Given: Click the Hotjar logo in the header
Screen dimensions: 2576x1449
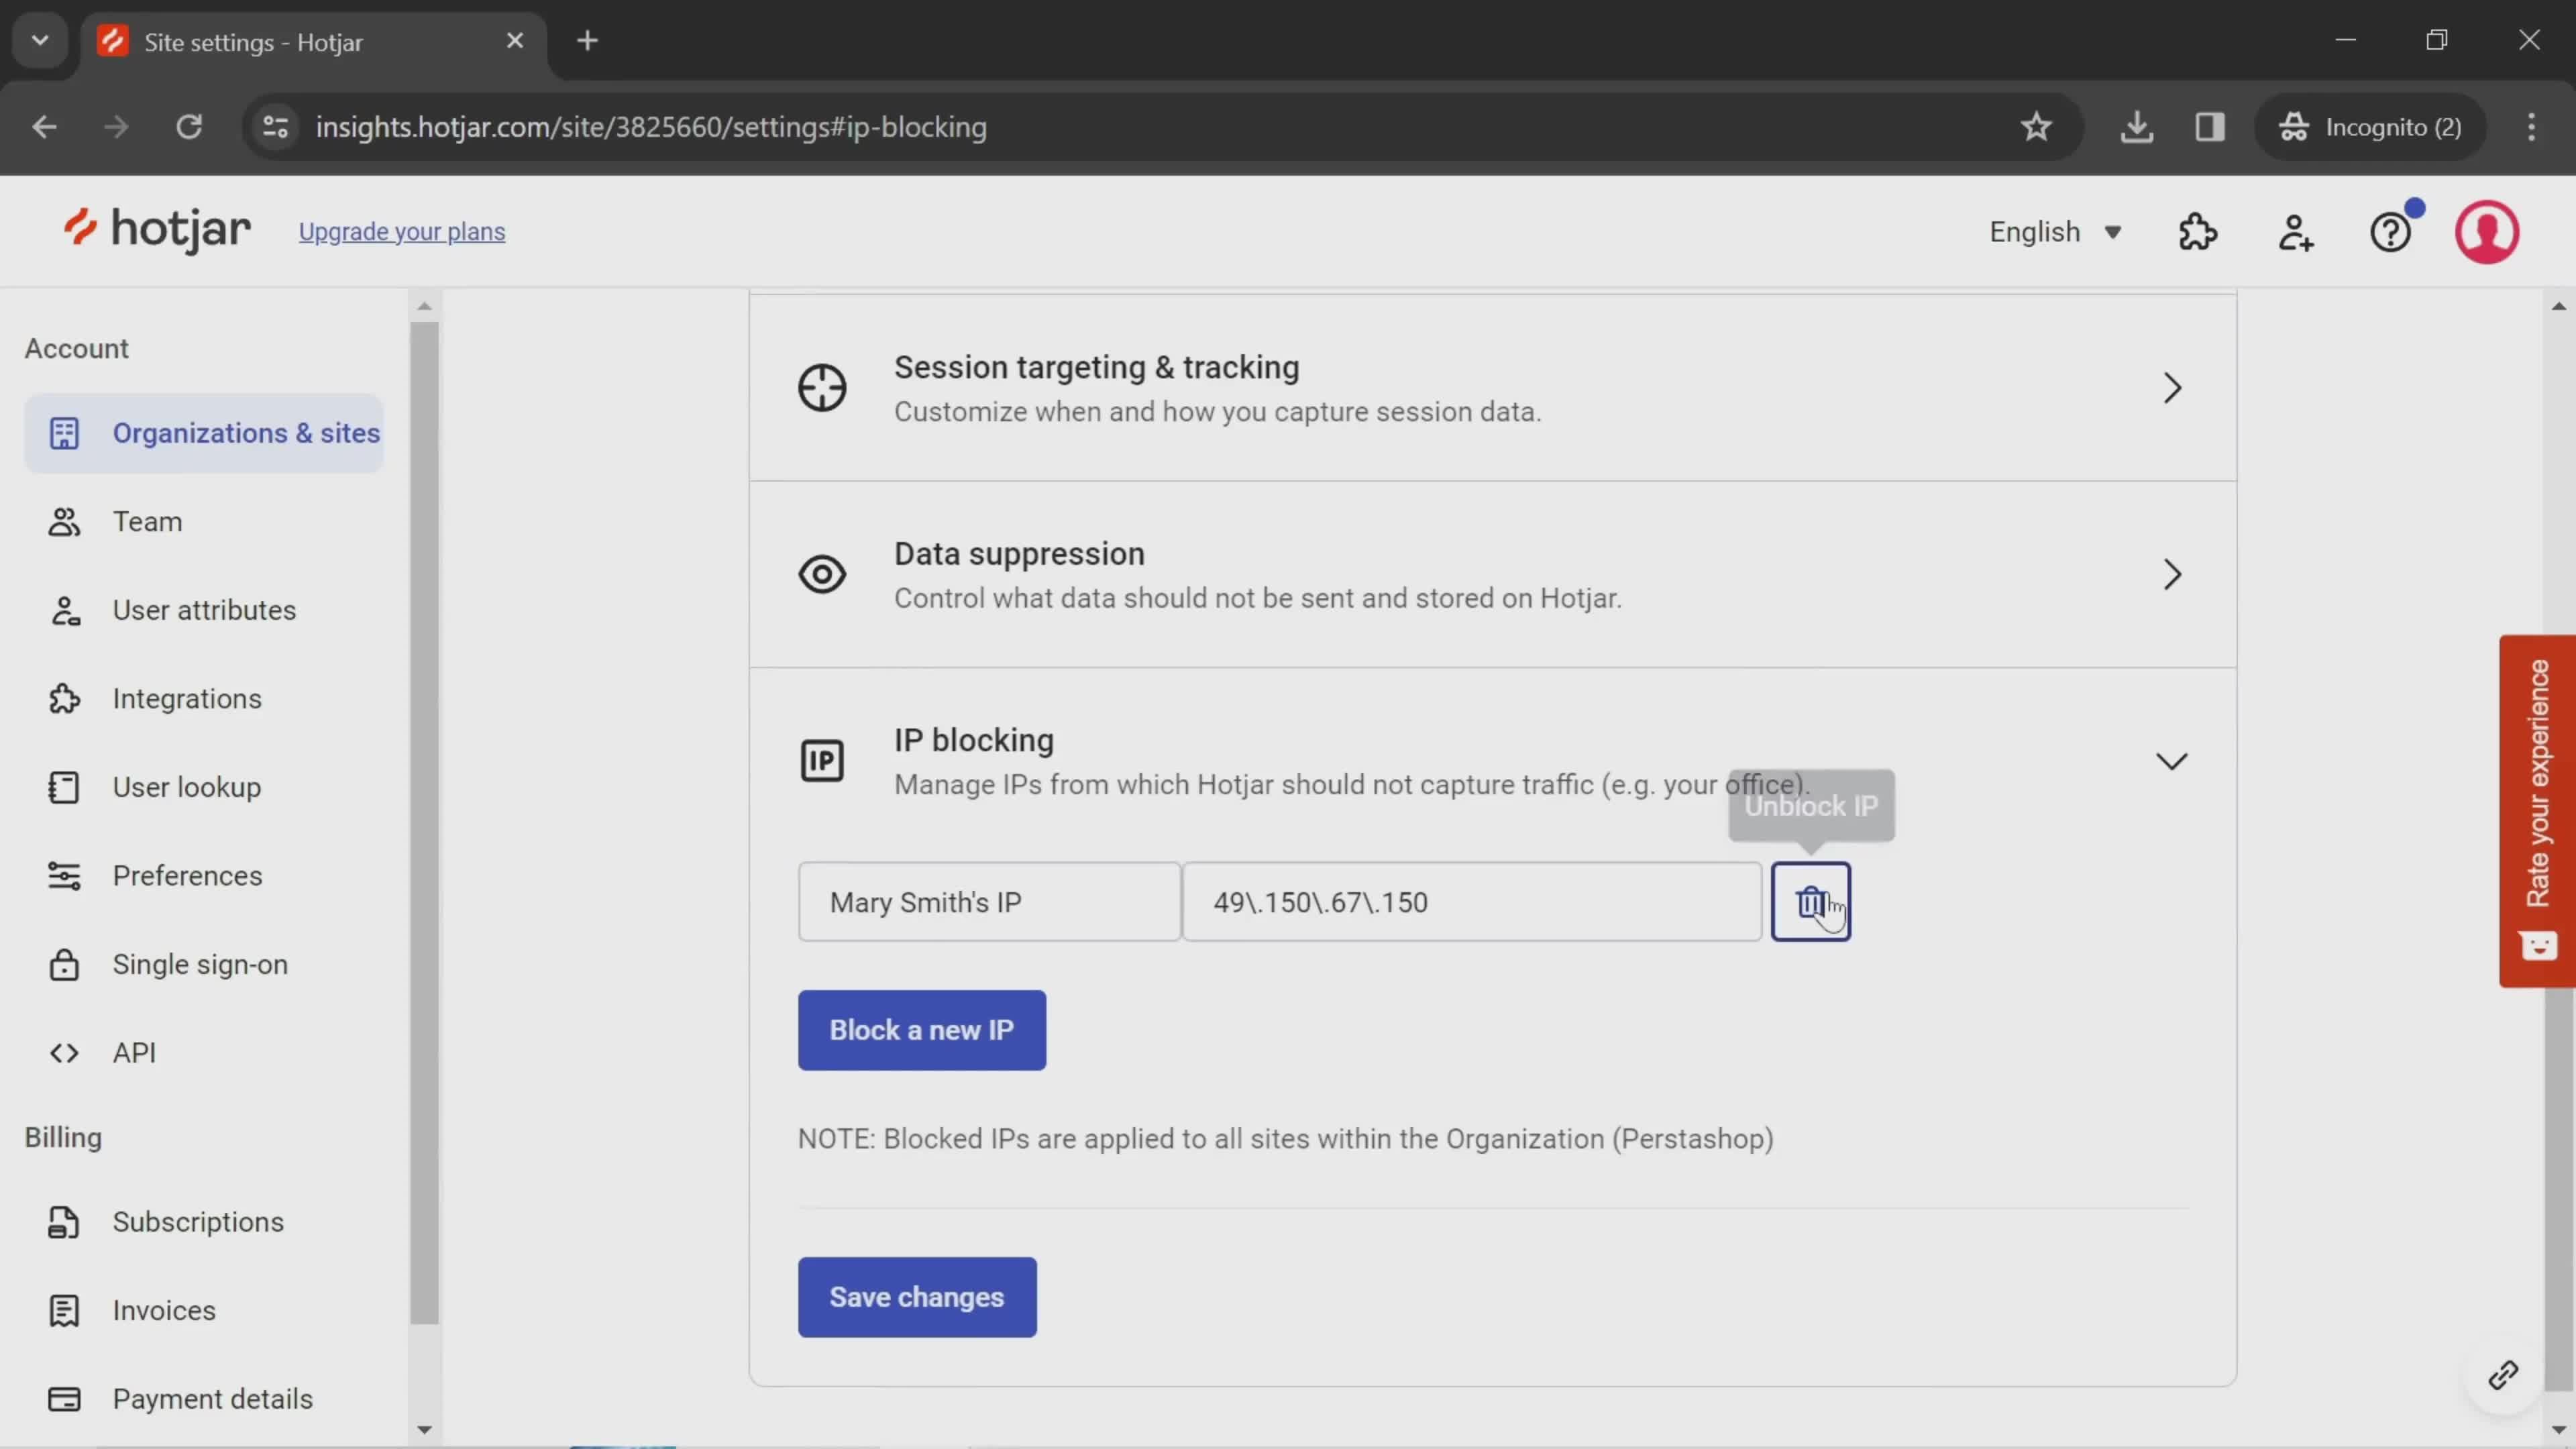Looking at the screenshot, I should coord(156,230).
